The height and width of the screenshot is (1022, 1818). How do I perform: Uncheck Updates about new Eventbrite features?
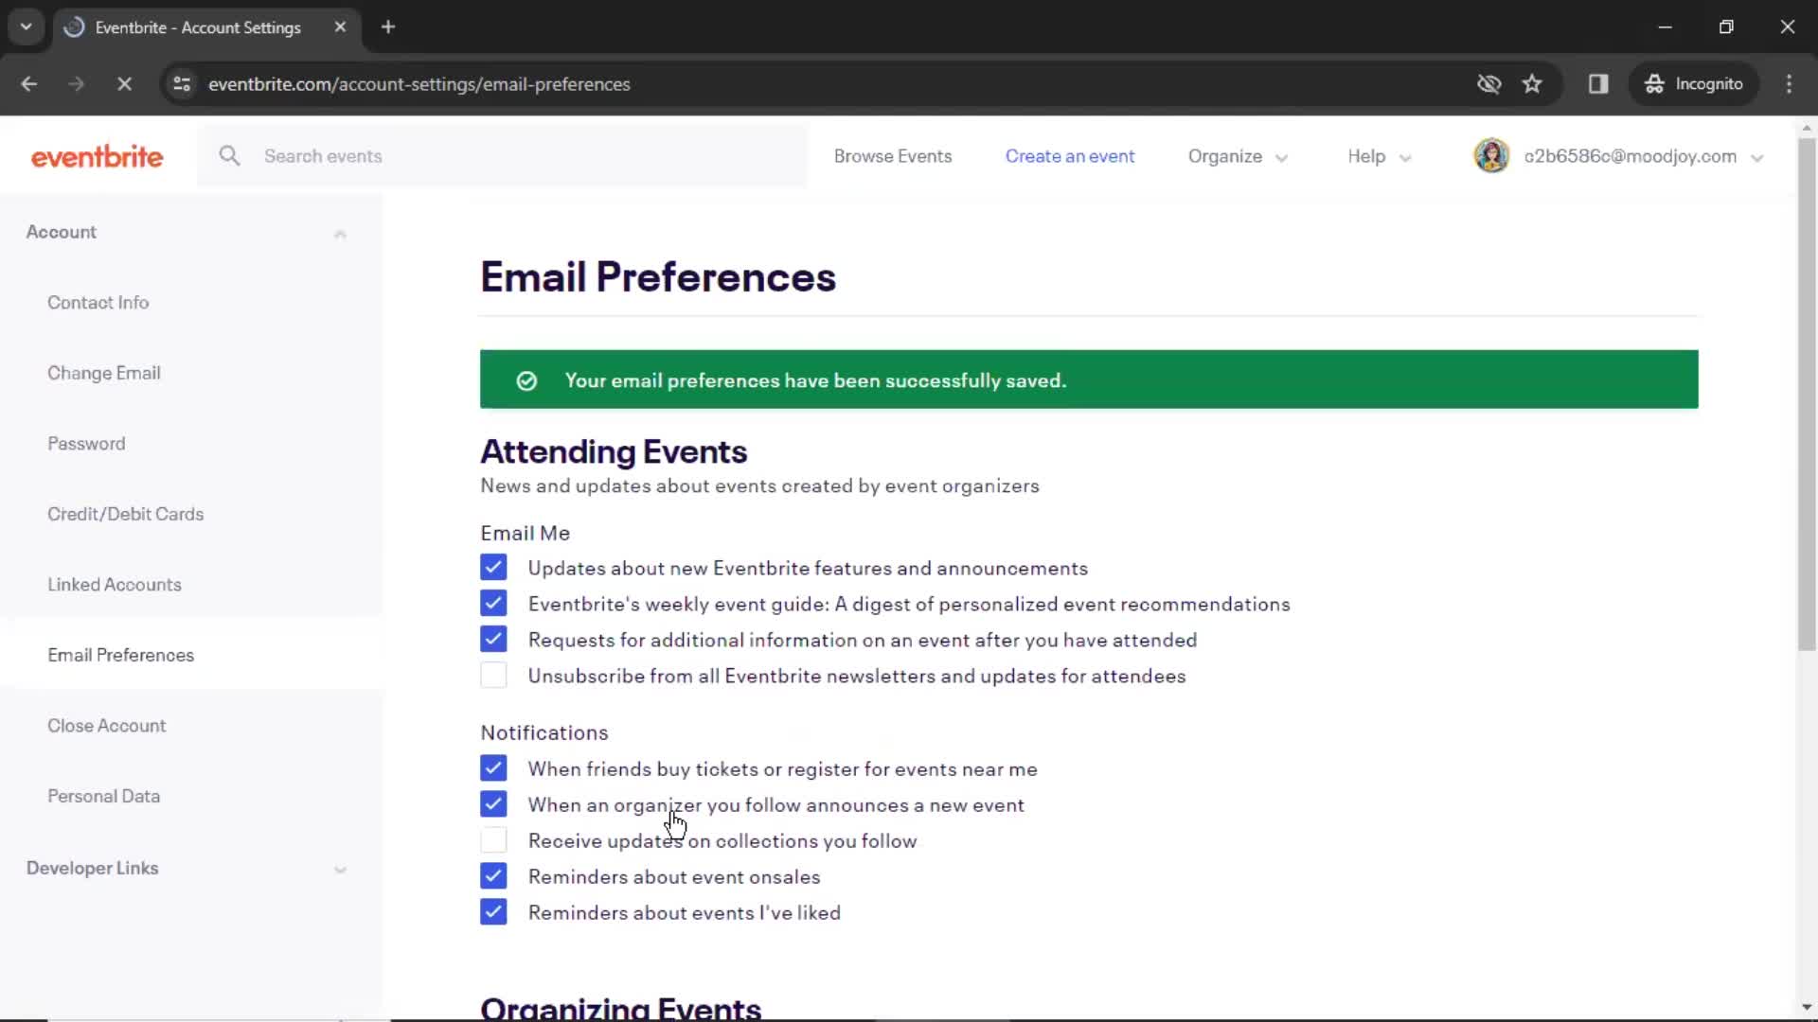tap(493, 568)
